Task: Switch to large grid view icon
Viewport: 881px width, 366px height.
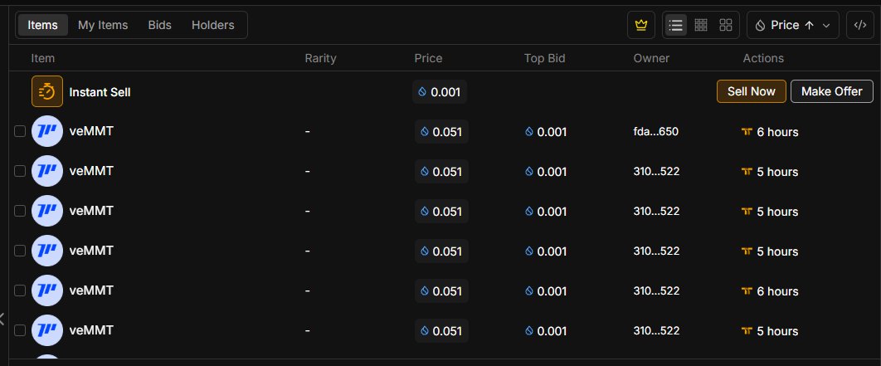Action: click(x=726, y=25)
